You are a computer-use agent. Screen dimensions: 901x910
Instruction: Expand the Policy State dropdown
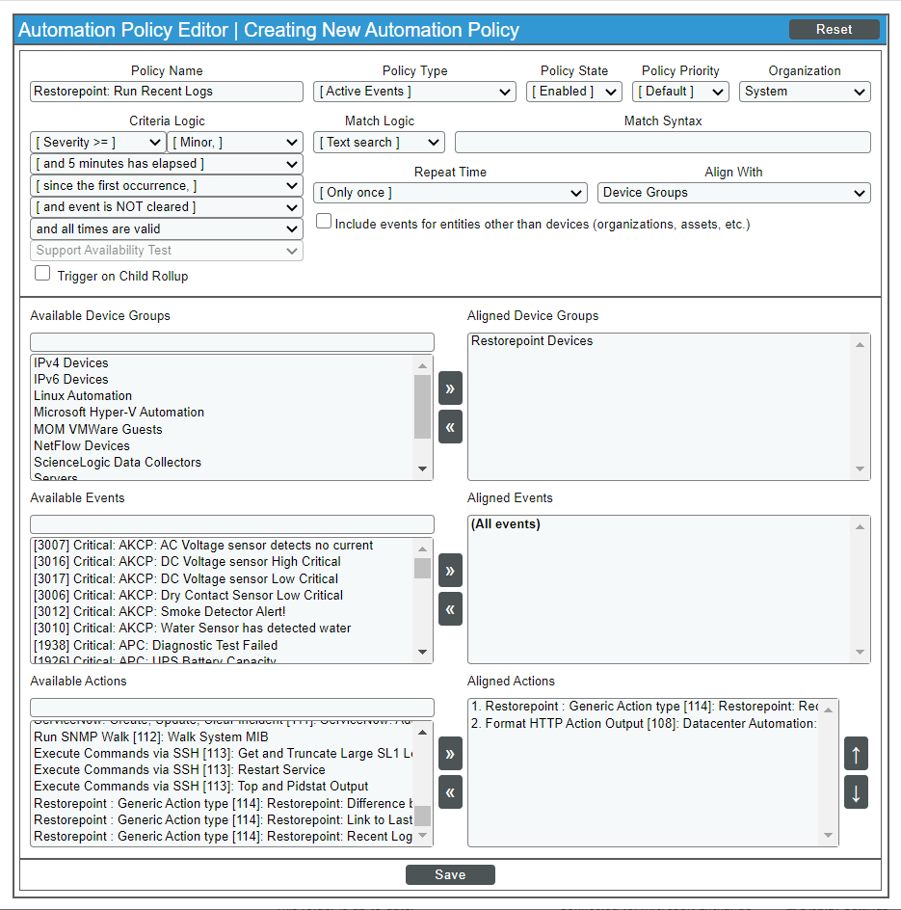click(574, 92)
